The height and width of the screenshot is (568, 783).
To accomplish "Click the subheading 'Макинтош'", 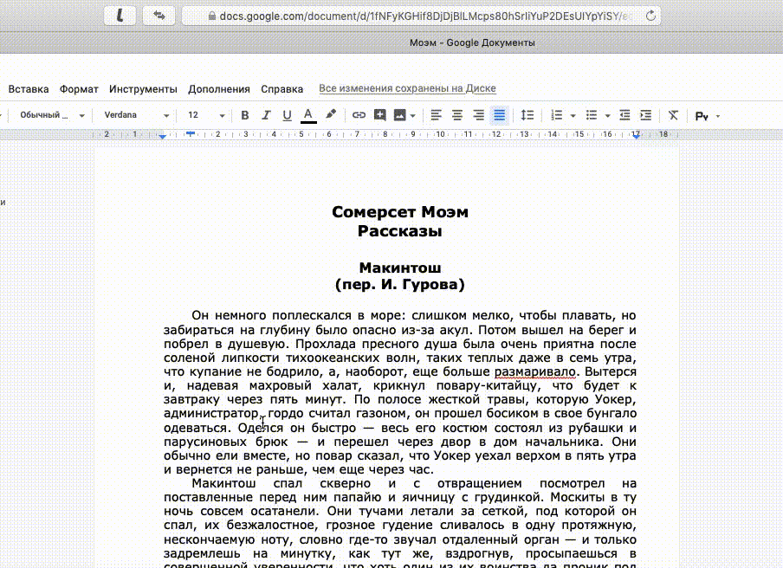I will [x=400, y=268].
